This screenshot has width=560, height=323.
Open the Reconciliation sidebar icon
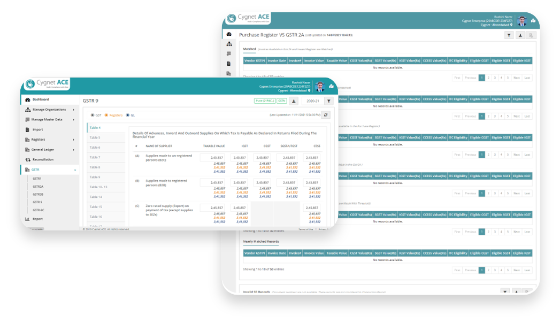[x=27, y=159]
